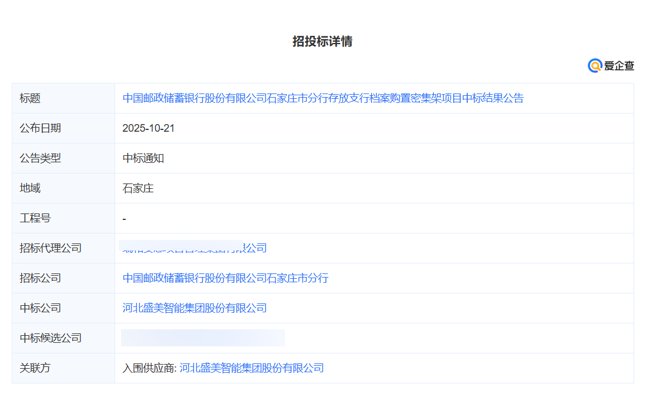This screenshot has width=650, height=404.
Task: Open the blurred 招标代理公司 link
Action: click(194, 248)
